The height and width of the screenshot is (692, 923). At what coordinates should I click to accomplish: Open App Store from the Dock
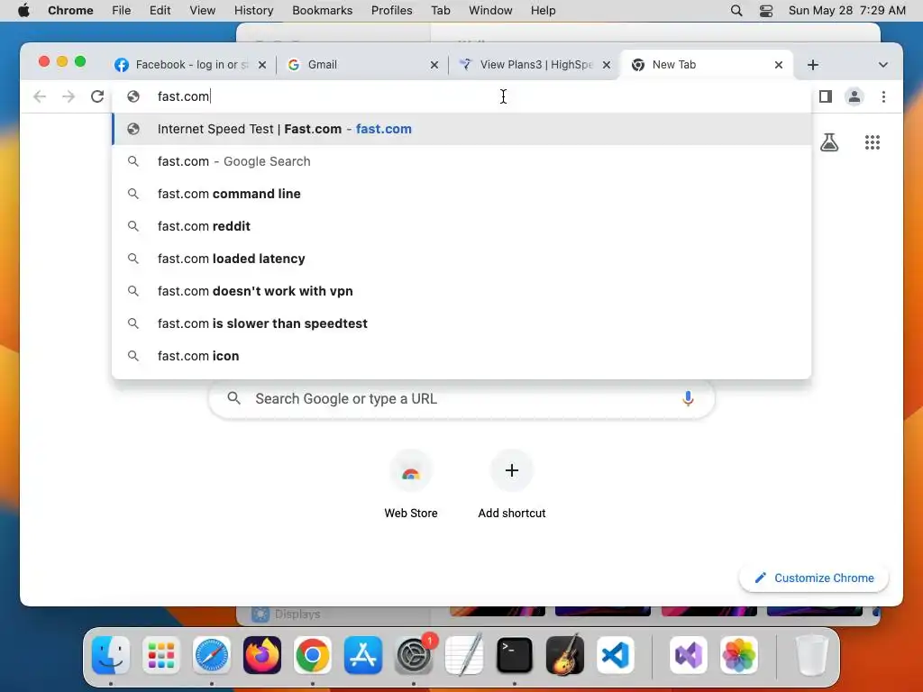[x=363, y=655]
